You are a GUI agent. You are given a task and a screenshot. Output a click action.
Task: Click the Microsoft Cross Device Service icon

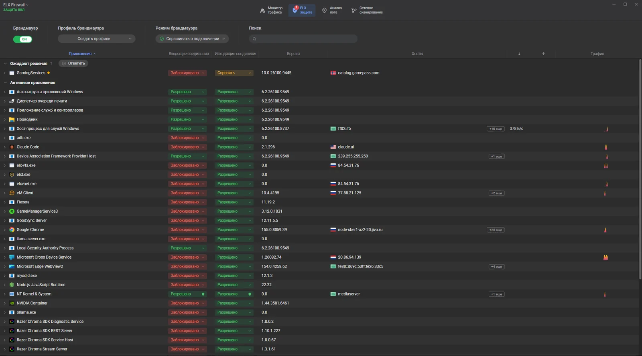[x=12, y=257]
